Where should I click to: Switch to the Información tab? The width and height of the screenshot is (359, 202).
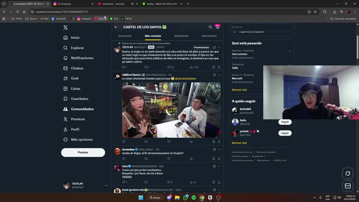209,36
